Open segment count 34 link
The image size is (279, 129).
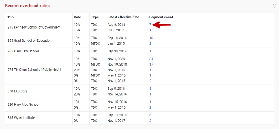click(x=151, y=59)
